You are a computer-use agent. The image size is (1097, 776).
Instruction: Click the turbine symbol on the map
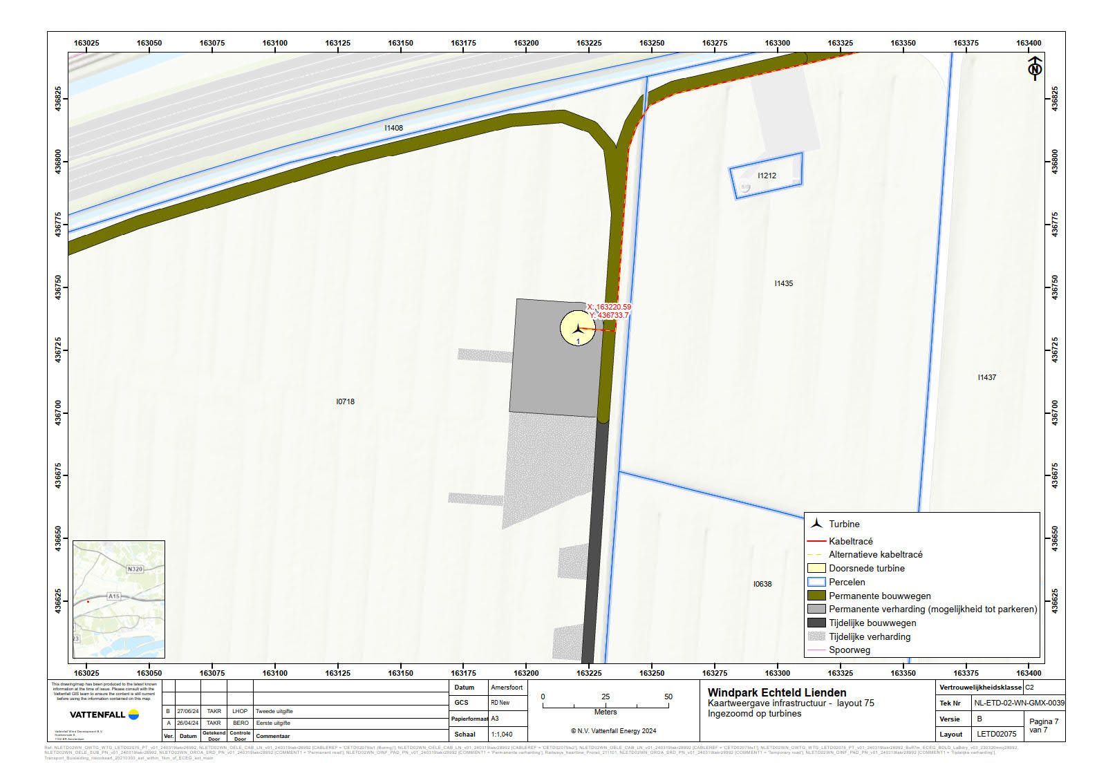pos(578,328)
